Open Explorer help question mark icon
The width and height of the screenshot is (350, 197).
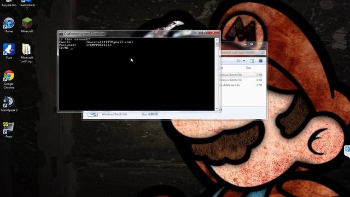click(260, 61)
